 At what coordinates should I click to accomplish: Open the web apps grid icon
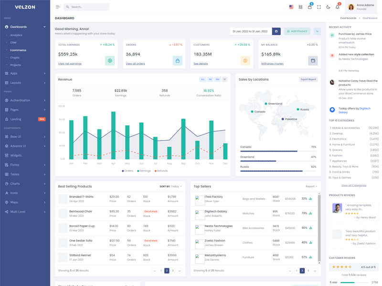[300, 7]
